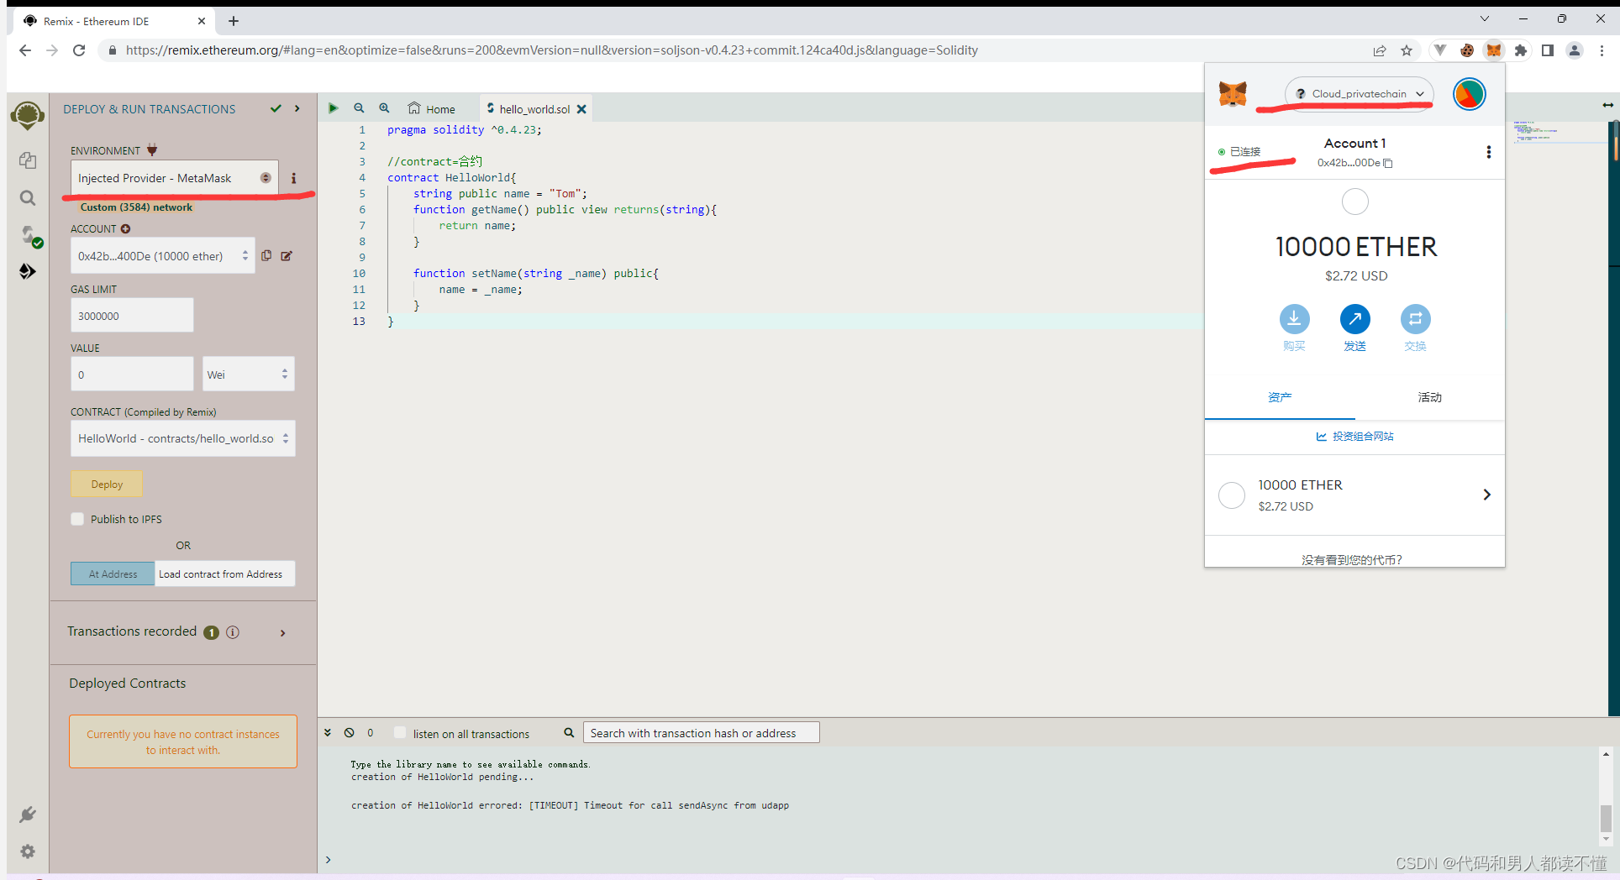Expand the Transactions recorded section
The height and width of the screenshot is (880, 1620).
[x=283, y=632]
